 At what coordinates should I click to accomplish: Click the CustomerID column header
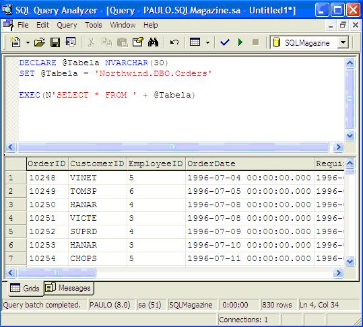[97, 163]
